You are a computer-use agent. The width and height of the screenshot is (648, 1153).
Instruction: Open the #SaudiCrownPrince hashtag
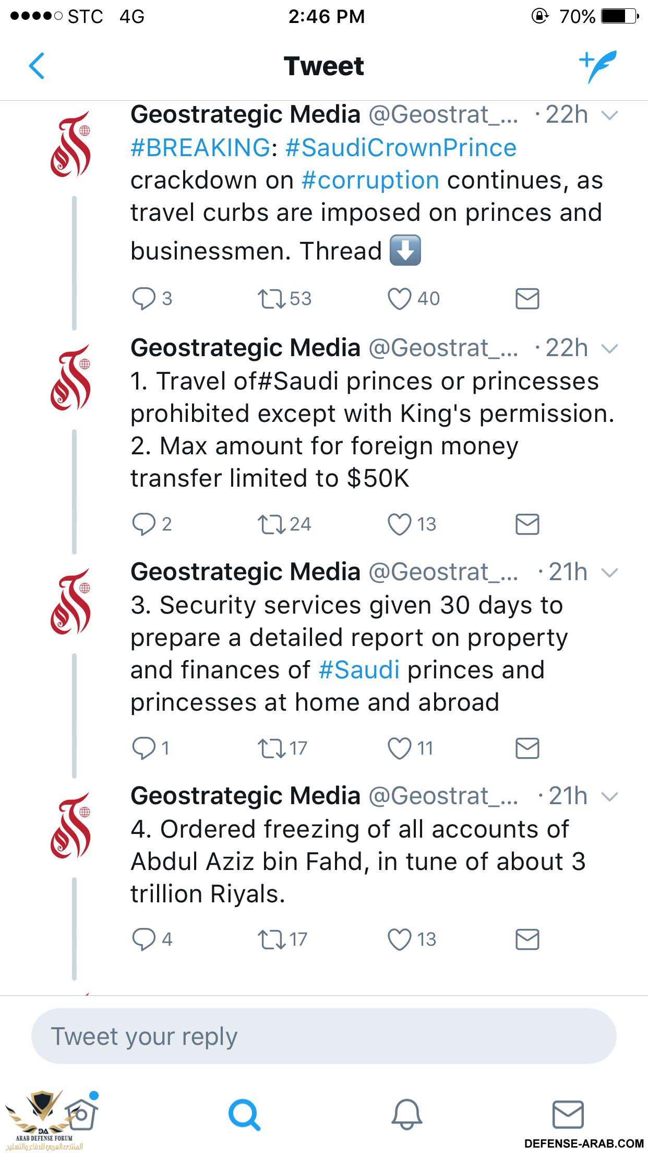(x=401, y=148)
